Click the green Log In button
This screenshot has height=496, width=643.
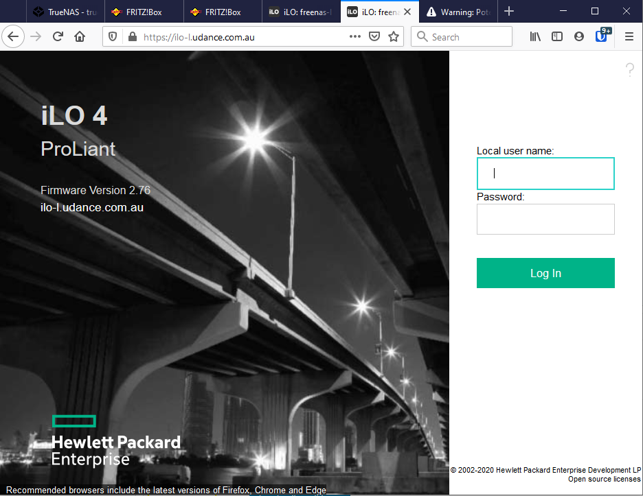(x=545, y=273)
